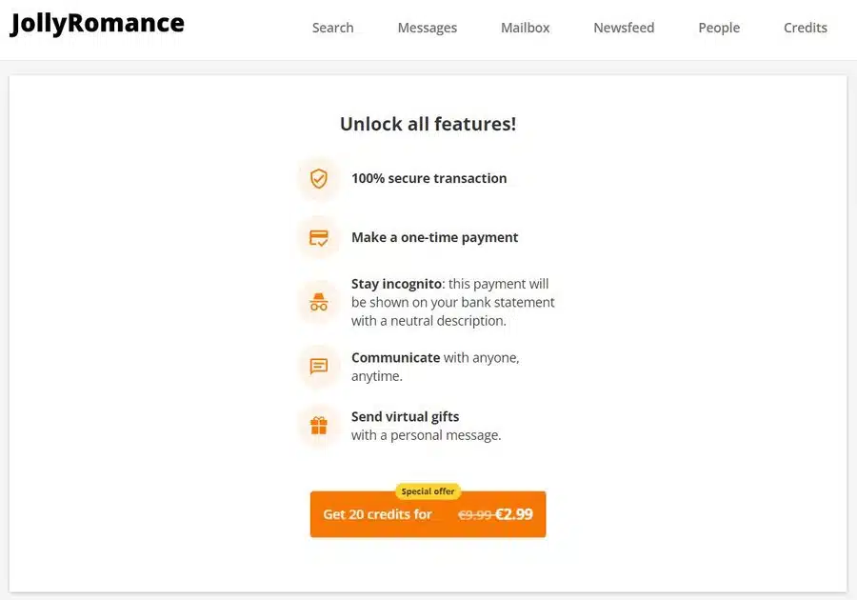This screenshot has width=857, height=600.
Task: Go to Messages in the navigation
Action: 428,28
